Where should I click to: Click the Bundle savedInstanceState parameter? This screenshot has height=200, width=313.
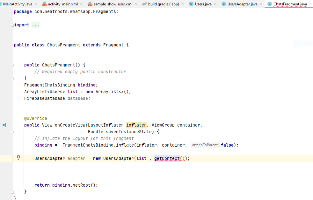coord(121,132)
